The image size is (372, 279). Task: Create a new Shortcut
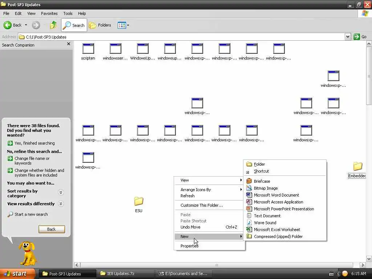point(285,171)
